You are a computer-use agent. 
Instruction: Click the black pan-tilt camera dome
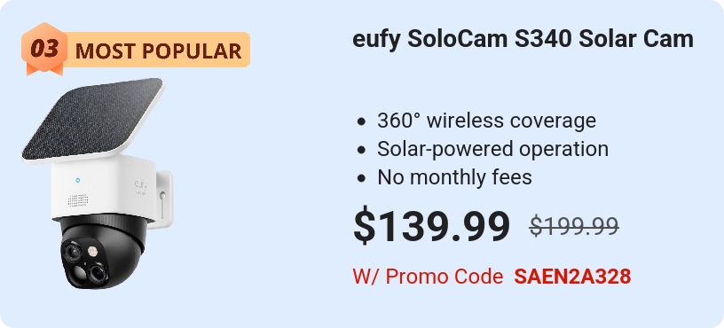[103, 252]
